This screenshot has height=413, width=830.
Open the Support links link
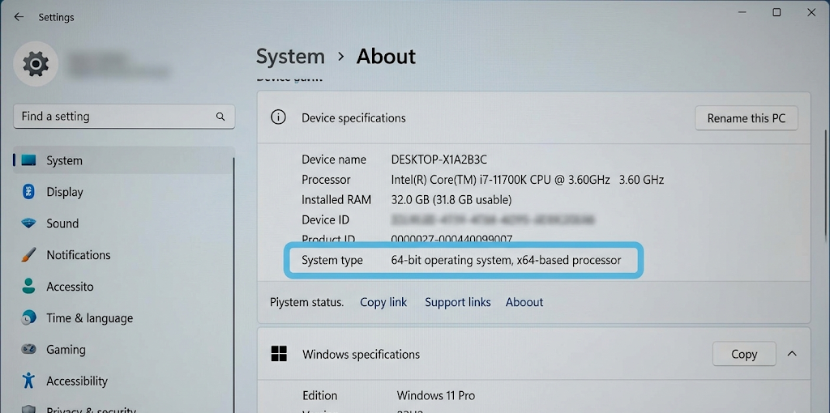457,302
